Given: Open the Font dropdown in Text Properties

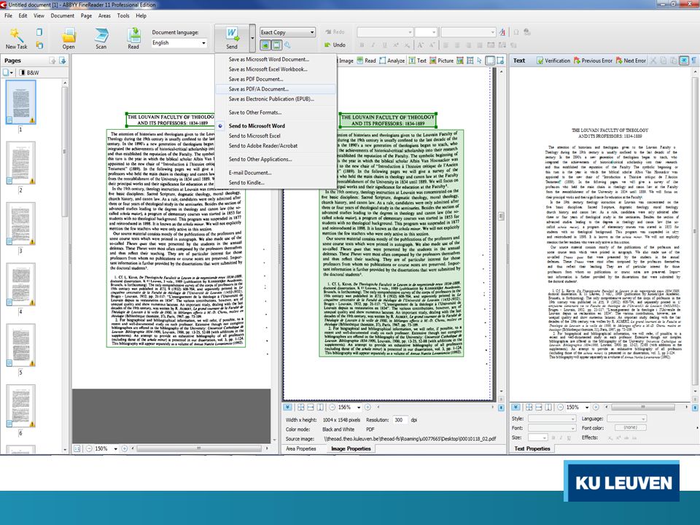Looking at the screenshot, I should click(x=552, y=428).
